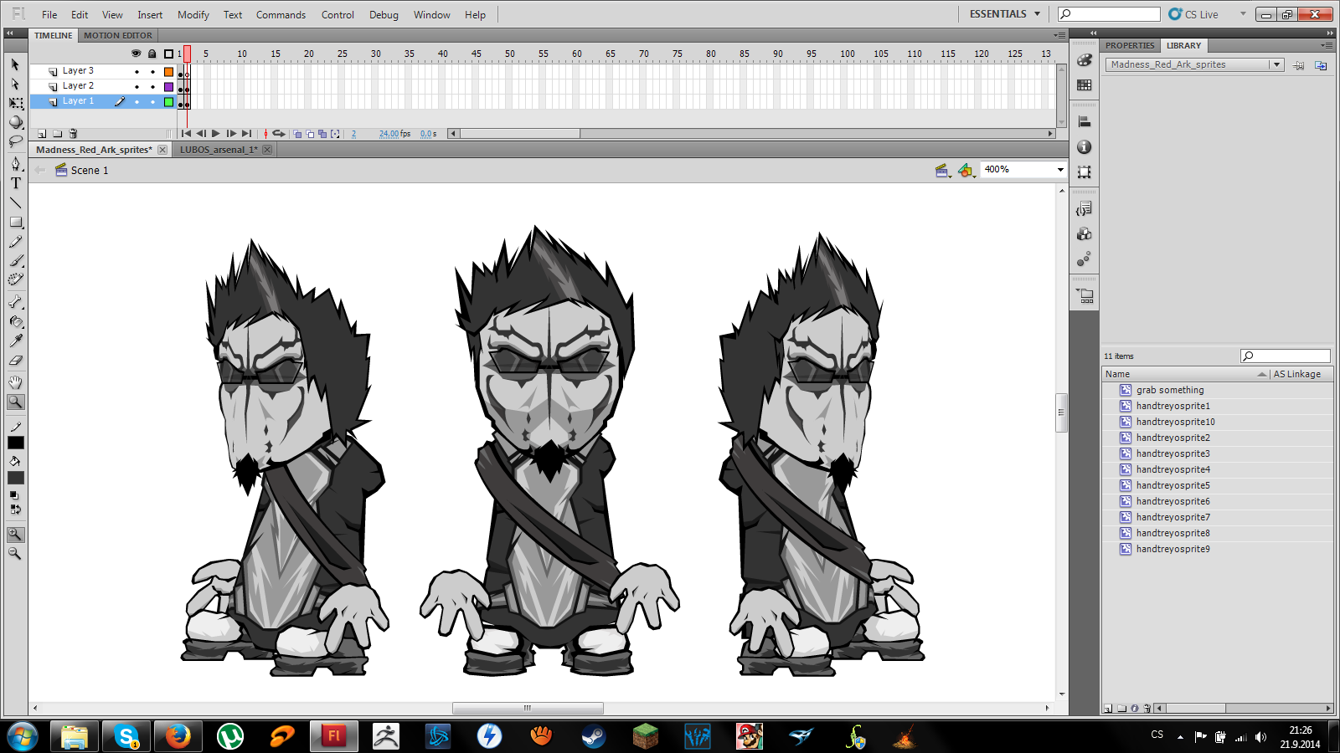The image size is (1340, 753).
Task: Select the Pen tool
Action: [15, 164]
